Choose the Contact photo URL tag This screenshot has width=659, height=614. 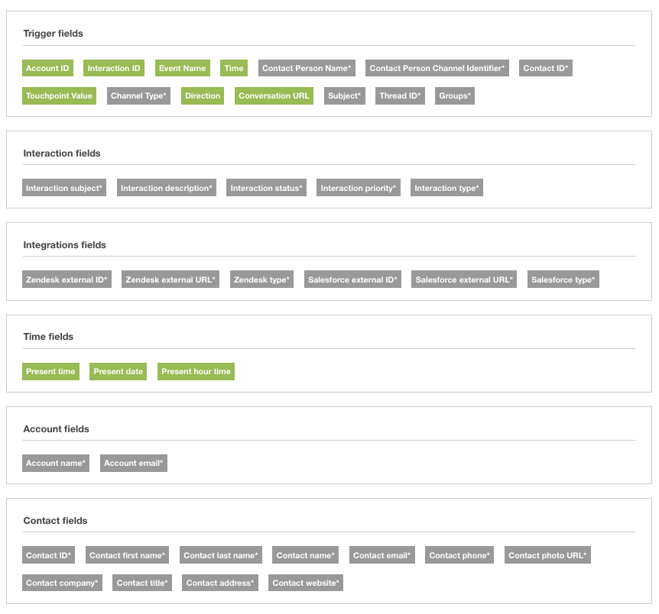tap(547, 556)
